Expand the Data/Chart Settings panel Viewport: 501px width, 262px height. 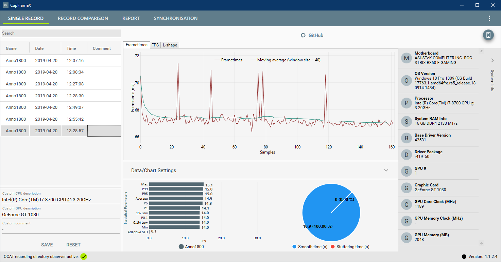386,170
